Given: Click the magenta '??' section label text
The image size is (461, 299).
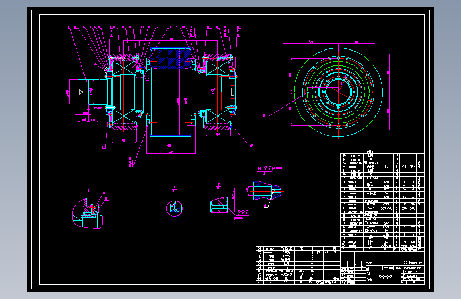Looking at the screenshot, I should click(267, 168).
